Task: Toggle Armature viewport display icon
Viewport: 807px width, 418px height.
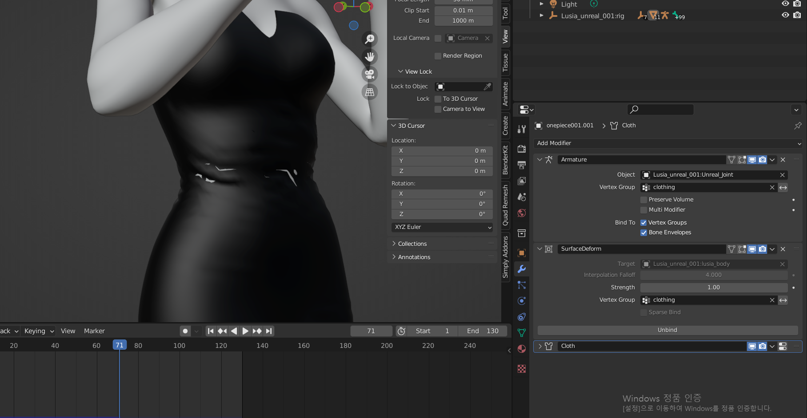Action: (x=752, y=160)
